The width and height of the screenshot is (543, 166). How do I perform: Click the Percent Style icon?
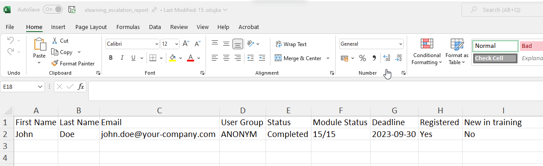(x=363, y=58)
